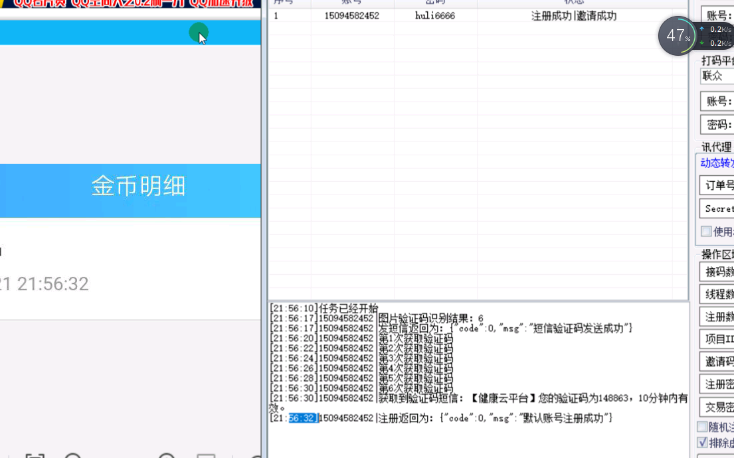This screenshot has height=458, width=734.
Task: Open the 打码平台 dropdown showing 联众
Action: [717, 76]
